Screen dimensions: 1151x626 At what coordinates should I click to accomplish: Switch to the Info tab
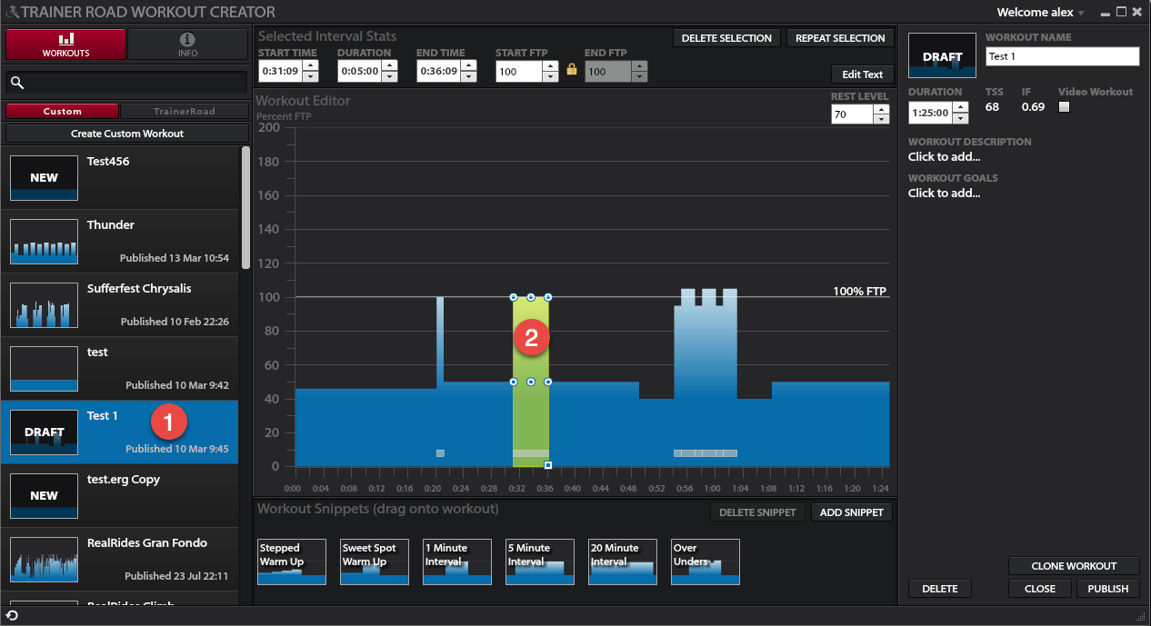pos(187,45)
